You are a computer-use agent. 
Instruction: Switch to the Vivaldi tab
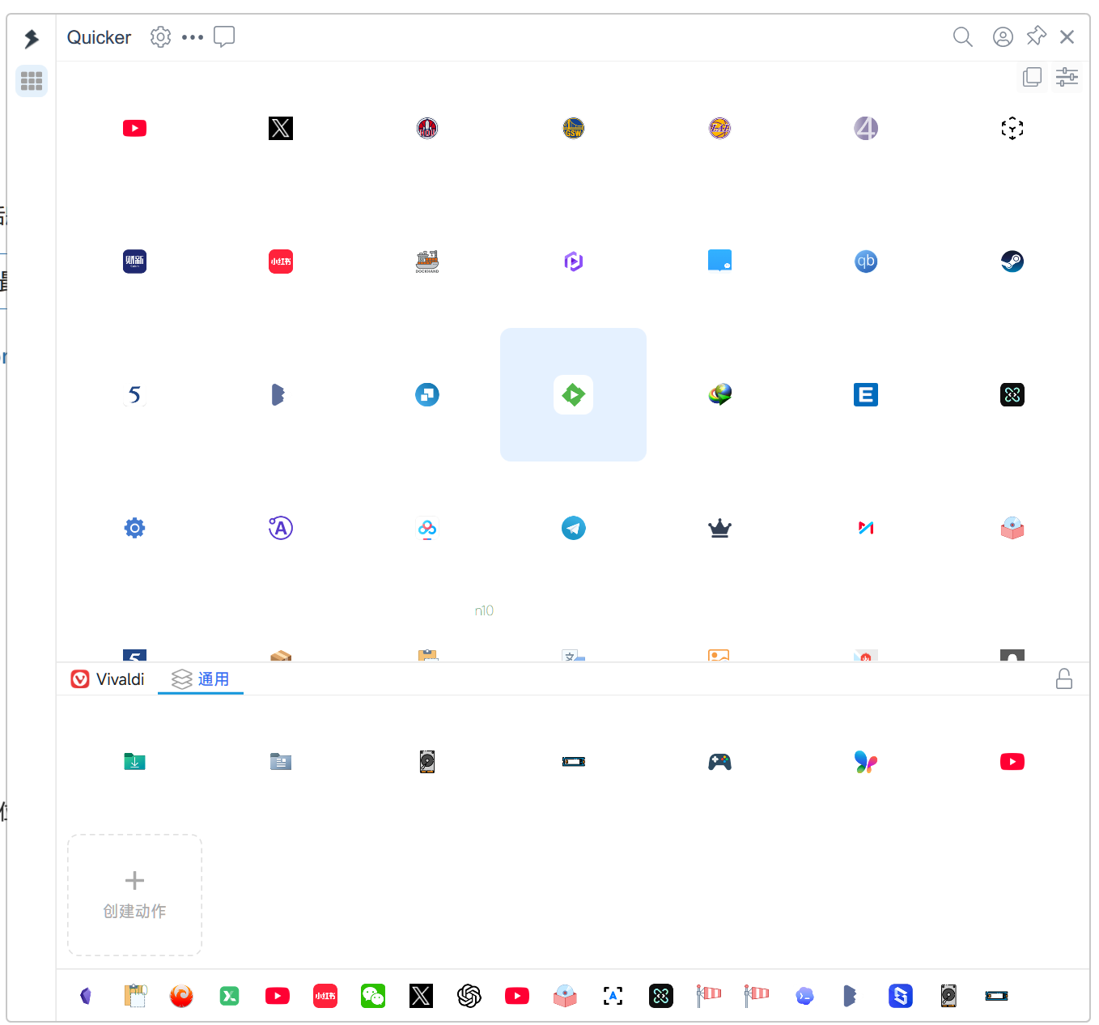[x=108, y=679]
